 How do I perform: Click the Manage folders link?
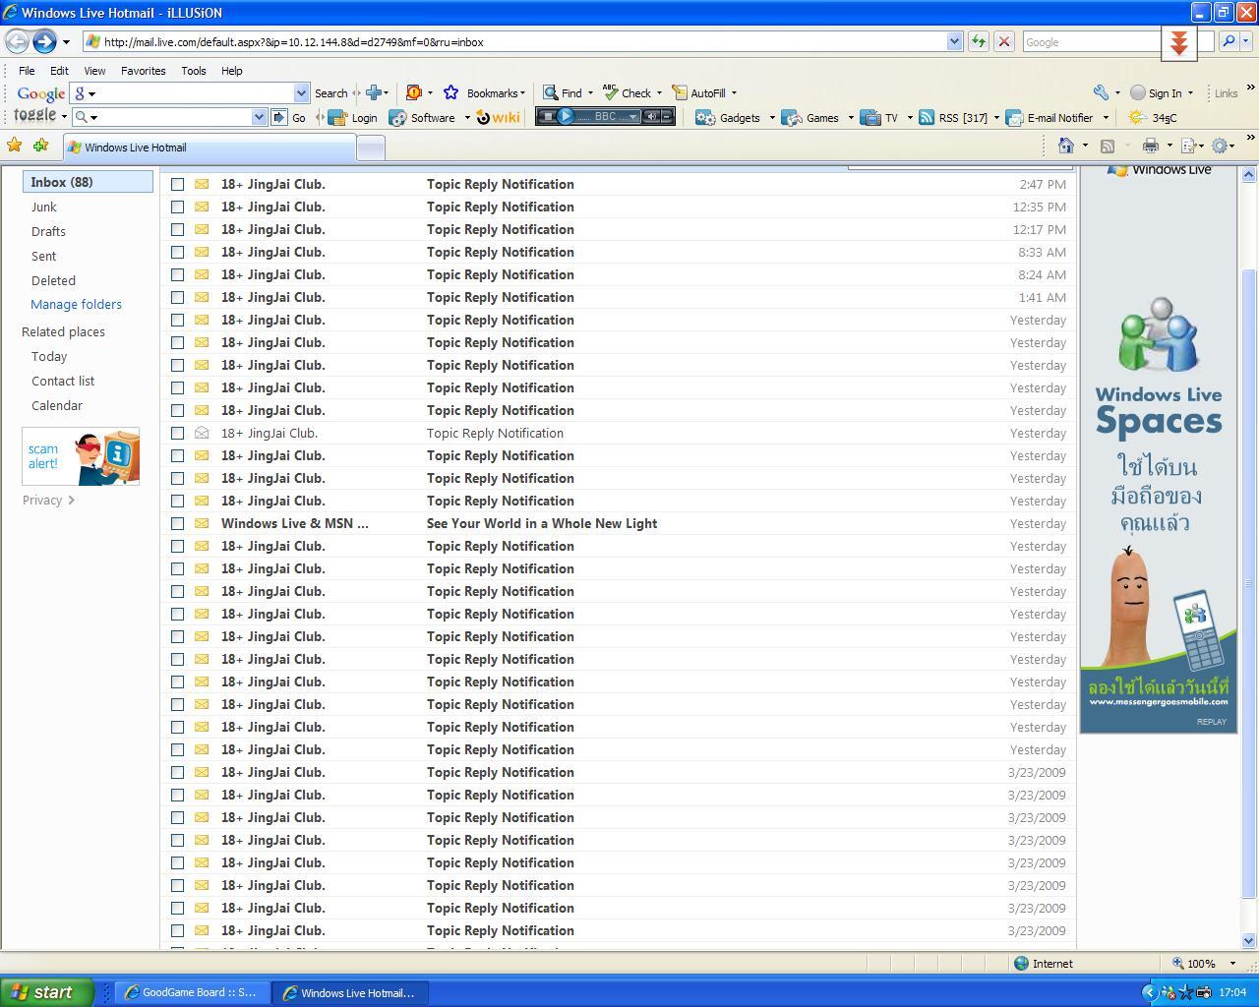(76, 304)
